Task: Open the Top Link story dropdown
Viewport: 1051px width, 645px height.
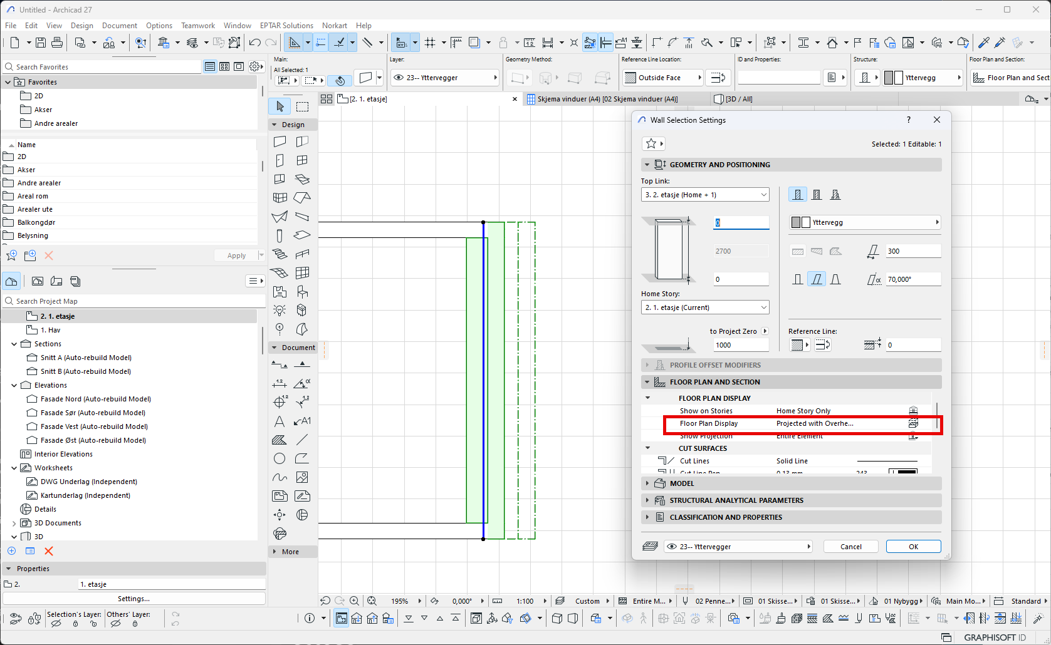Action: tap(704, 195)
